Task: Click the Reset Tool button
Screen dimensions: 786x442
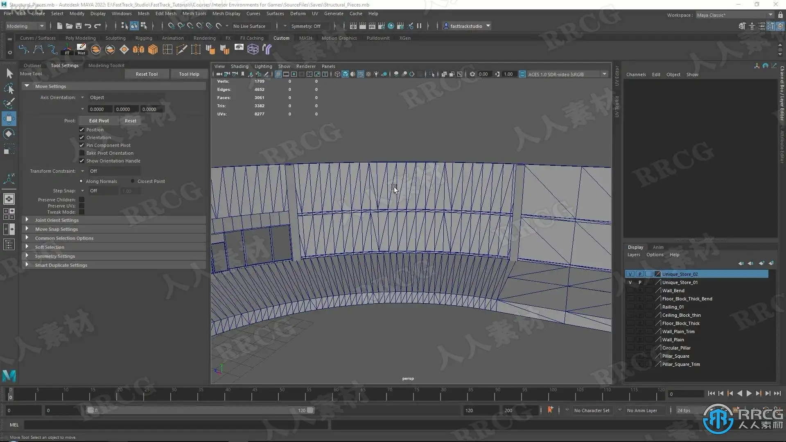Action: (x=147, y=74)
